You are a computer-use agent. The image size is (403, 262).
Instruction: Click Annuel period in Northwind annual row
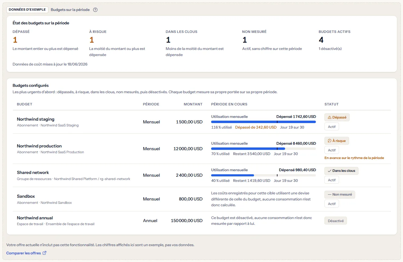[150, 221]
